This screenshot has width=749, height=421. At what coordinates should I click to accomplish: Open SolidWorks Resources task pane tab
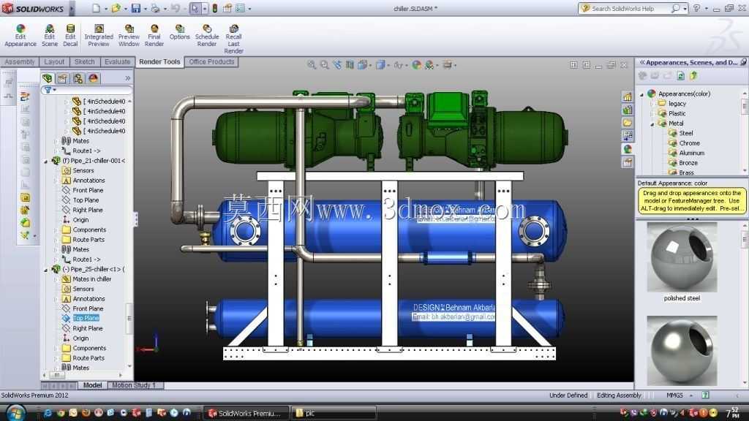(x=627, y=96)
